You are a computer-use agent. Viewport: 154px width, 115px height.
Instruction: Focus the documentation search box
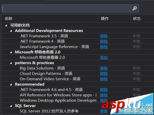pos(70,8)
